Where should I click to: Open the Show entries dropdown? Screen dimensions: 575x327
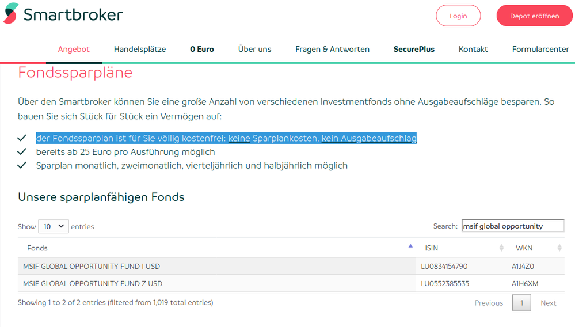tap(54, 227)
